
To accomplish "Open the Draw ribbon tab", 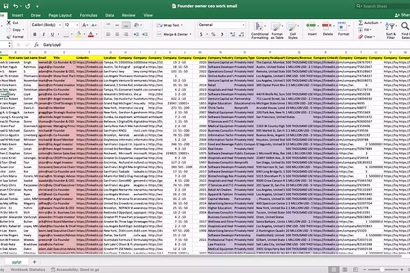I will click(x=36, y=15).
